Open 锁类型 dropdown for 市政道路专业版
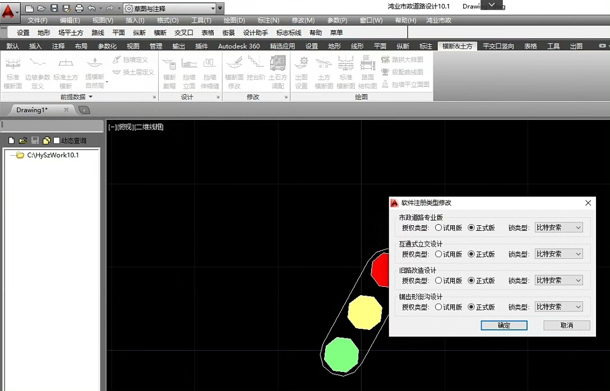Image resolution: width=610 pixels, height=391 pixels. (558, 227)
